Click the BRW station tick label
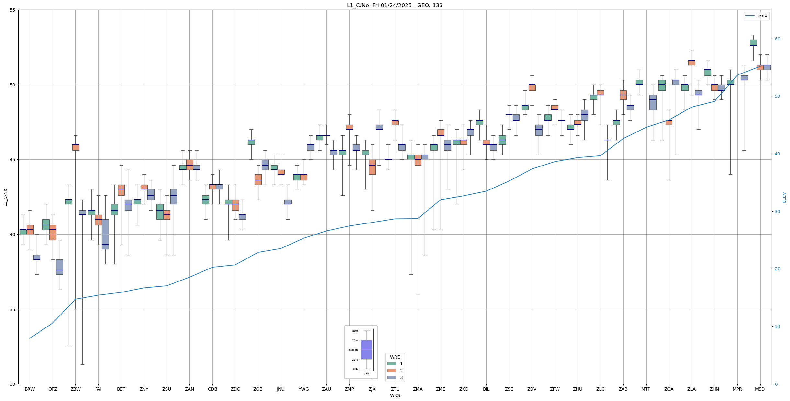Viewport: 790px width, 401px height. click(x=30, y=389)
